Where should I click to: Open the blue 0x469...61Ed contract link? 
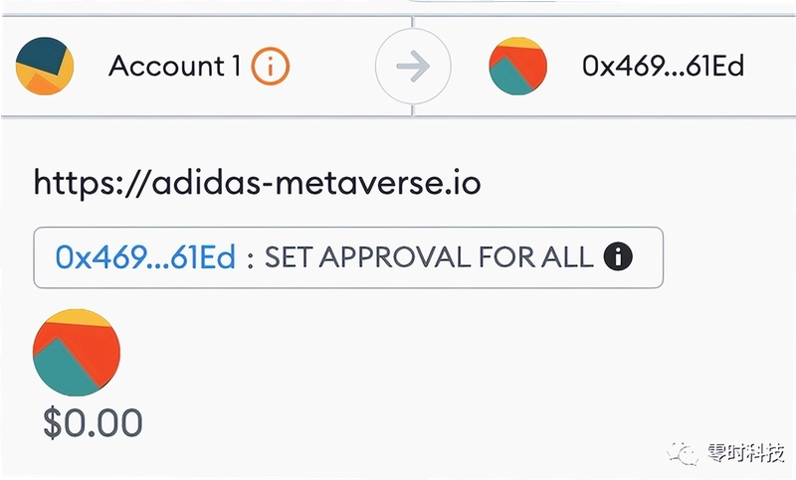[145, 256]
